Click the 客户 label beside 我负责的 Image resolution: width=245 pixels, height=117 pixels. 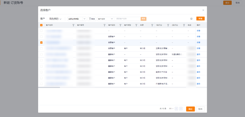(x=43, y=19)
